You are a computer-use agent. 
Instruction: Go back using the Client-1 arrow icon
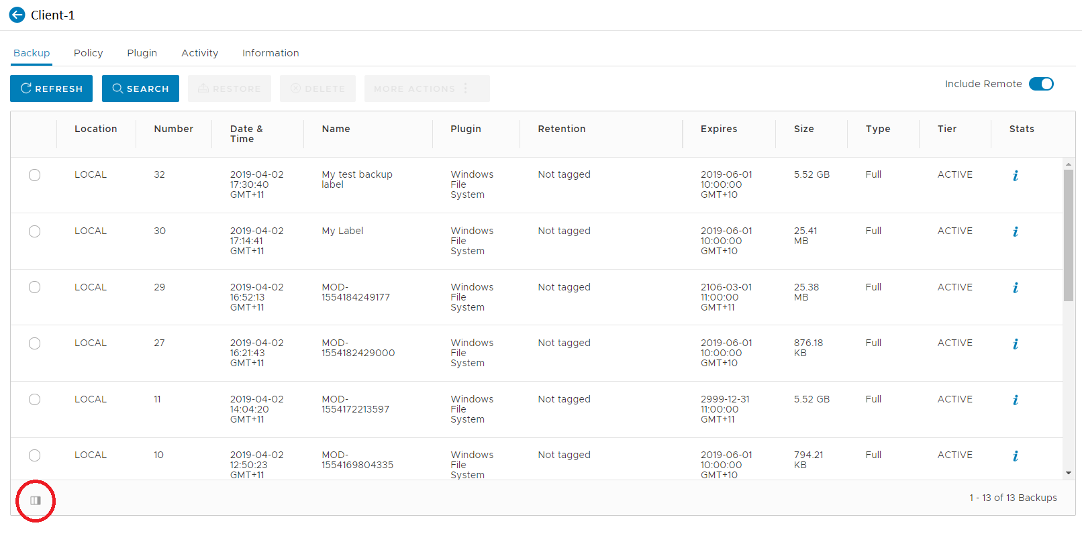pyautogui.click(x=17, y=15)
